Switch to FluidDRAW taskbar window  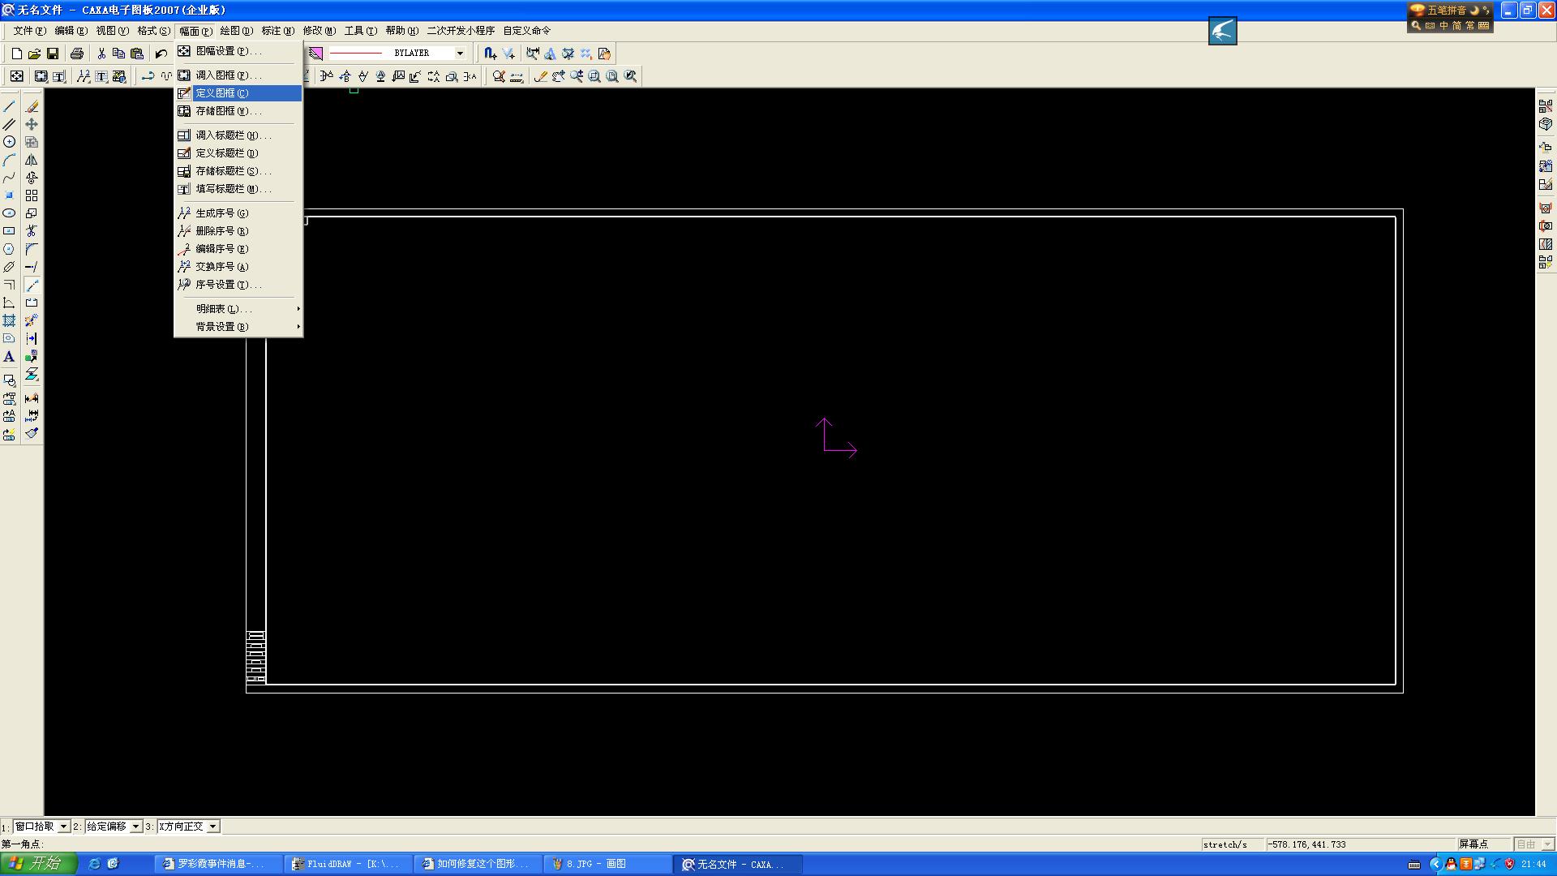tap(348, 865)
